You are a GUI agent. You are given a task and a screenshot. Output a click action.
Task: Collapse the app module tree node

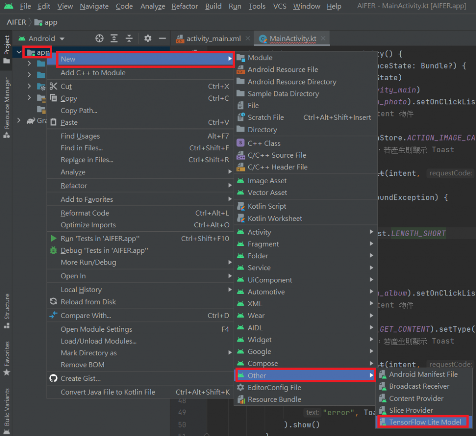pos(19,52)
